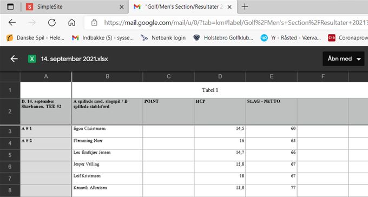The image size is (368, 197).
Task: Select column B header in spreadsheet
Action: (107, 76)
